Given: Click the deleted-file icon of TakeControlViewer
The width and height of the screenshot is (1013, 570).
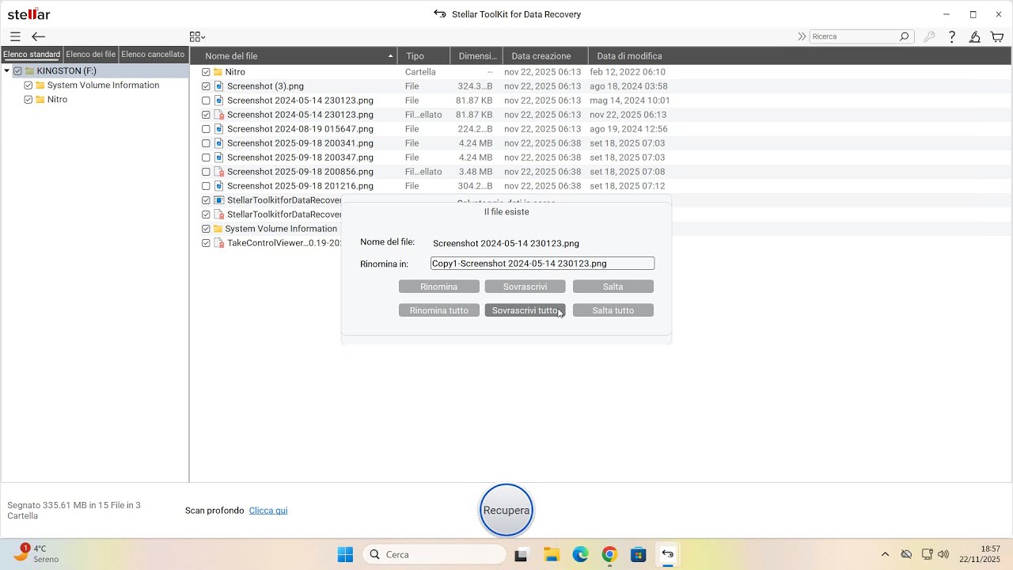Looking at the screenshot, I should (x=219, y=243).
